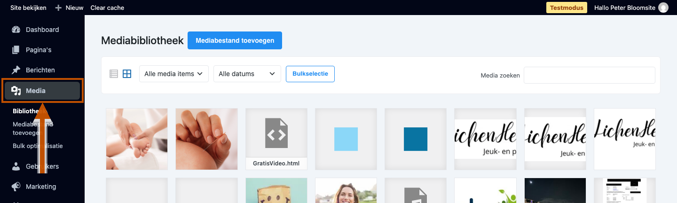Click Site bekijken in admin bar

[29, 8]
